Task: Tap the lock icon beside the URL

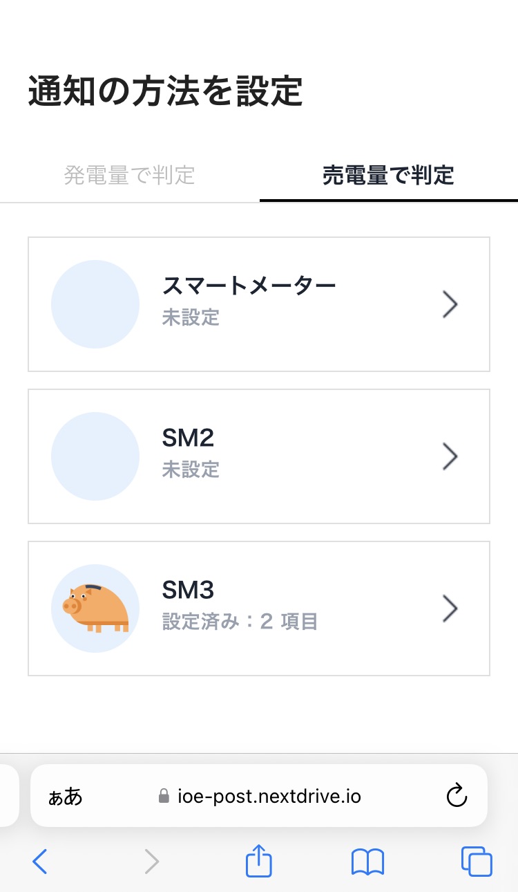Action: 164,797
